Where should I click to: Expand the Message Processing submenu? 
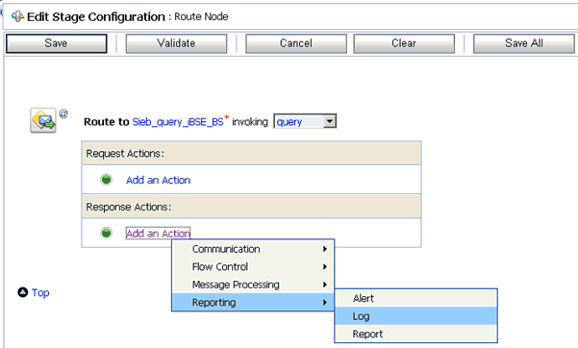click(x=253, y=285)
